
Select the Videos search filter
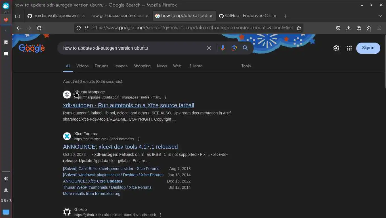pyautogui.click(x=82, y=66)
